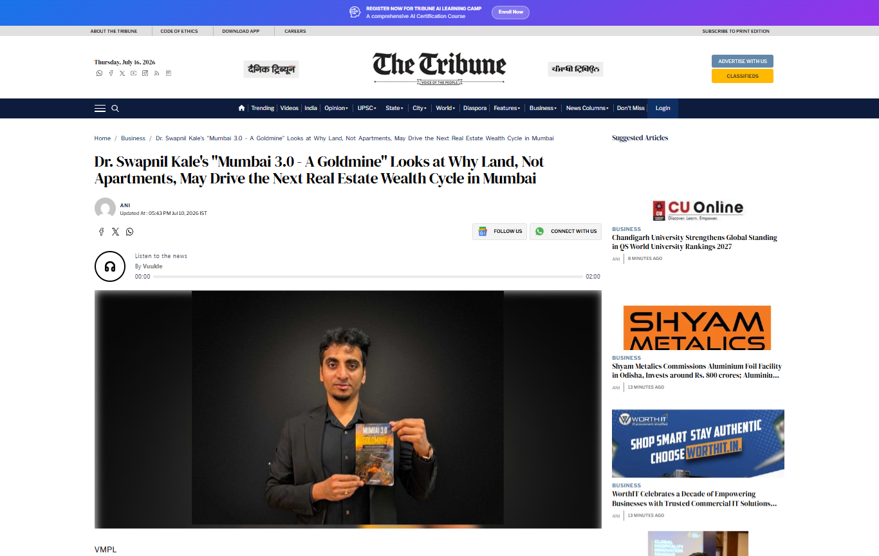Open WorthIT Decade of Empowering article
The width and height of the screenshot is (879, 556).
click(694, 499)
